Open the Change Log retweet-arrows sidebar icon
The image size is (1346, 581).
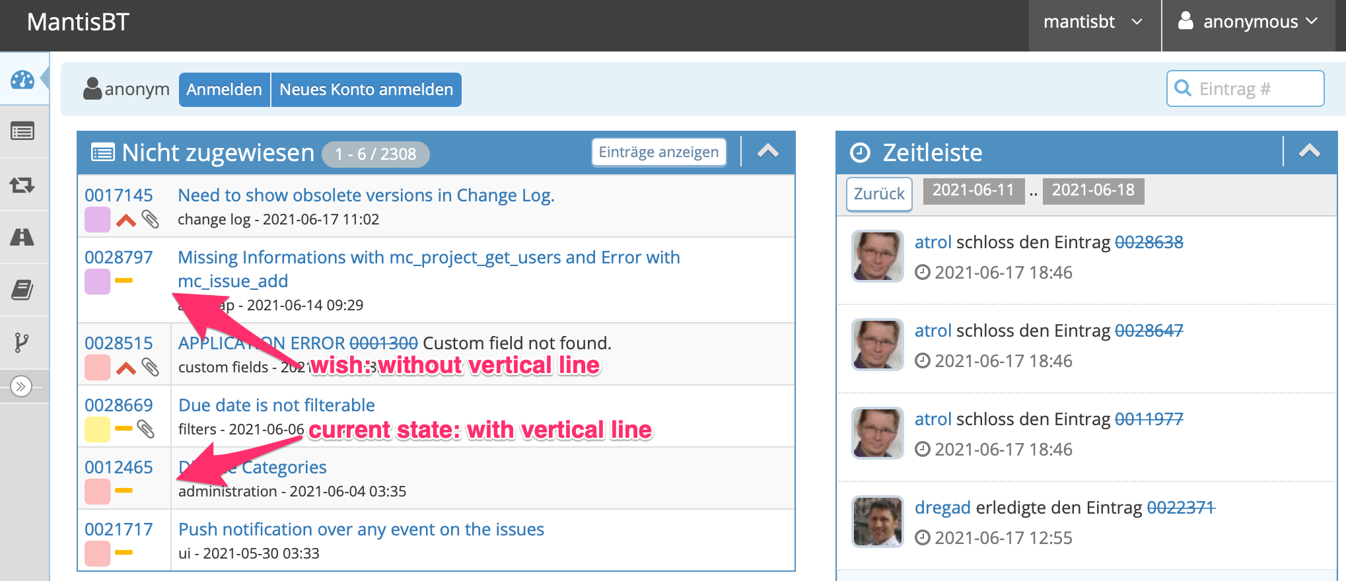point(22,185)
